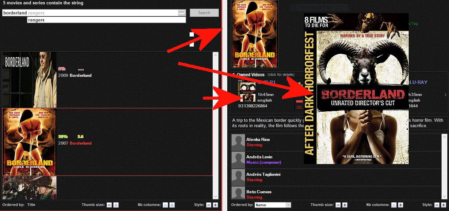Open the Alenka Rios cast name

point(258,140)
